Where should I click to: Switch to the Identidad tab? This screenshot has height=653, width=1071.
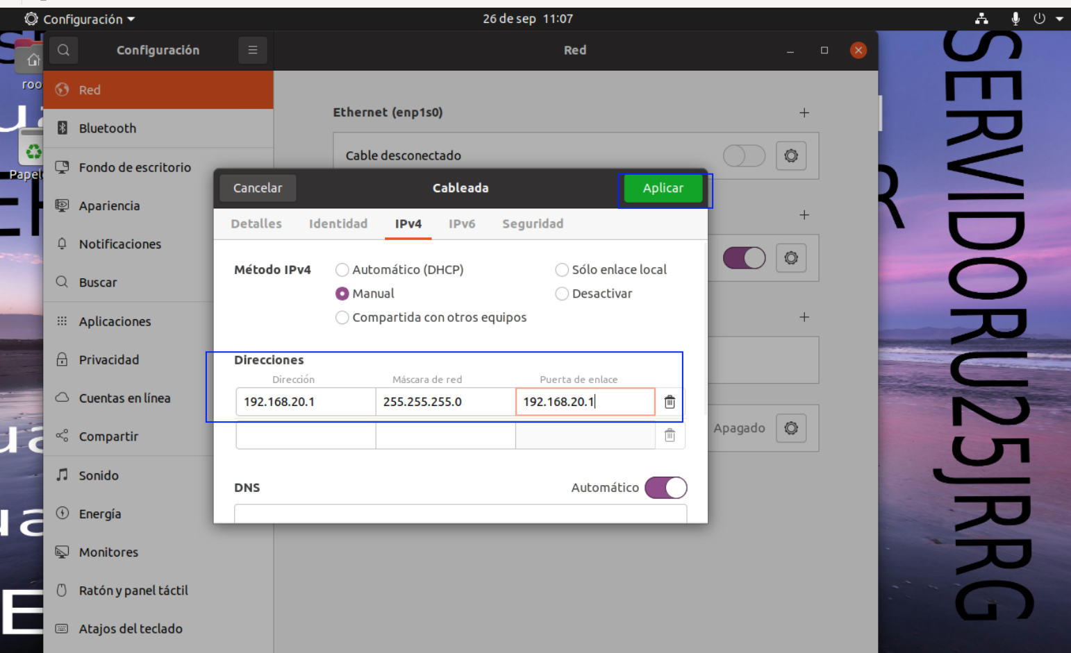point(338,223)
